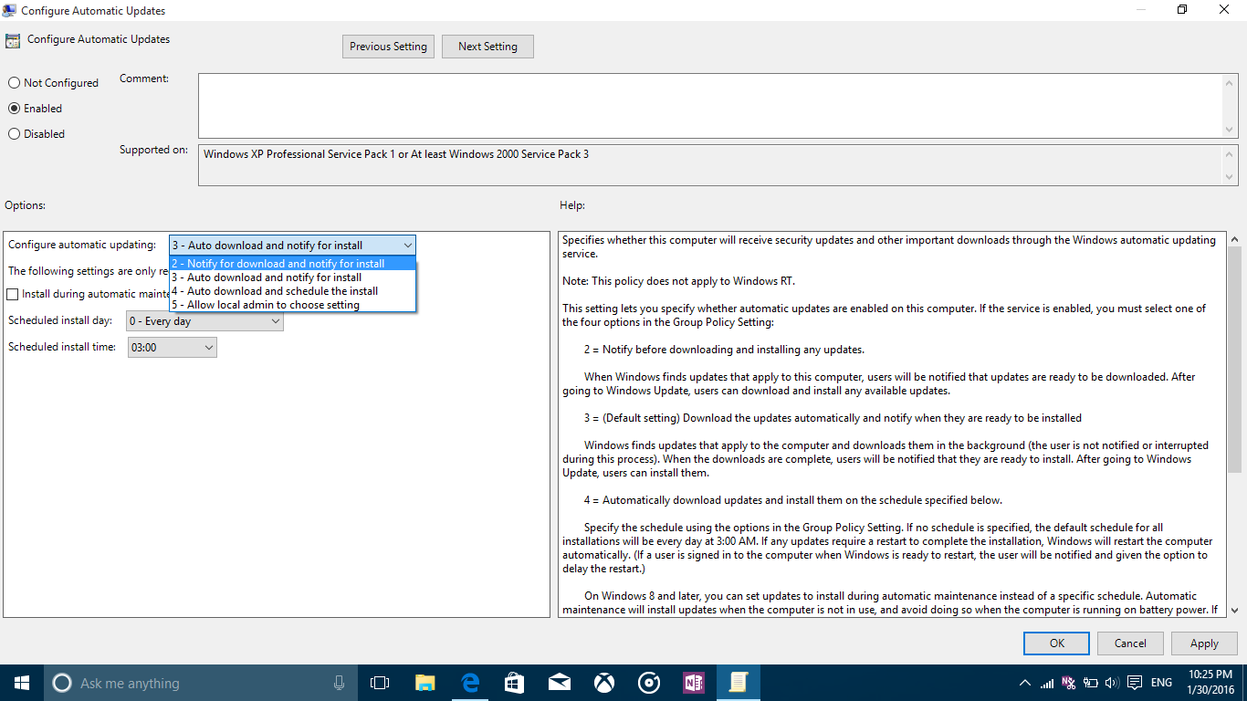Viewport: 1247px width, 701px height.
Task: Click the active policy editor taskbar icon
Action: 738,683
